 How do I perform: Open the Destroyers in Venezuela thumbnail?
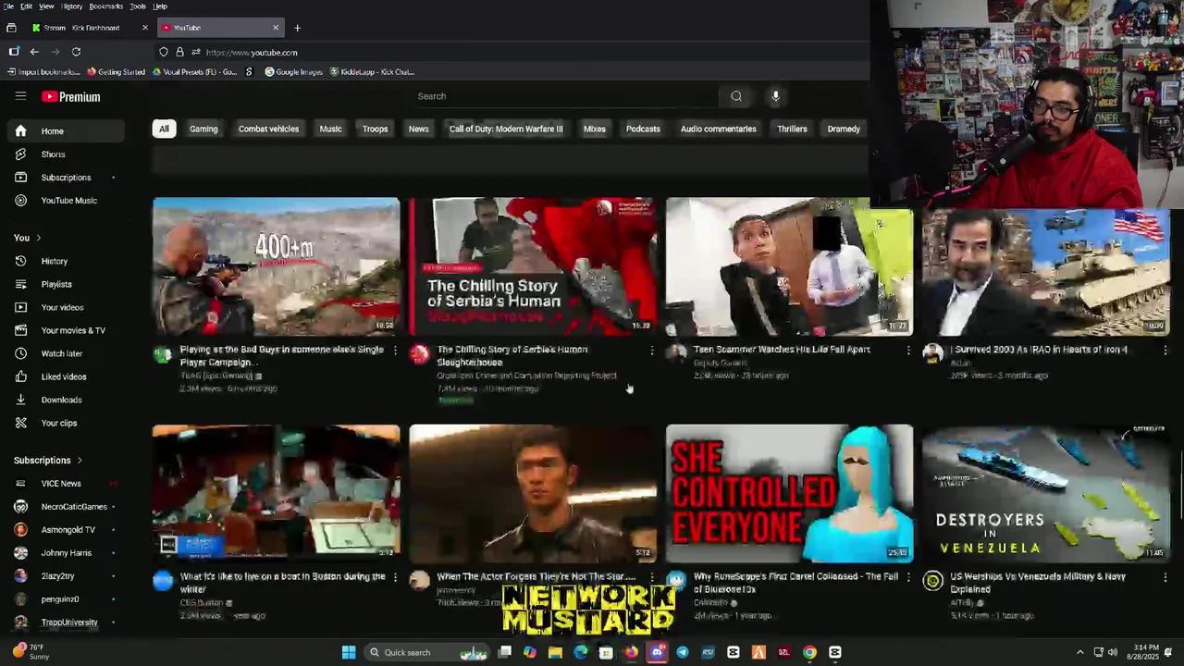coord(1046,493)
